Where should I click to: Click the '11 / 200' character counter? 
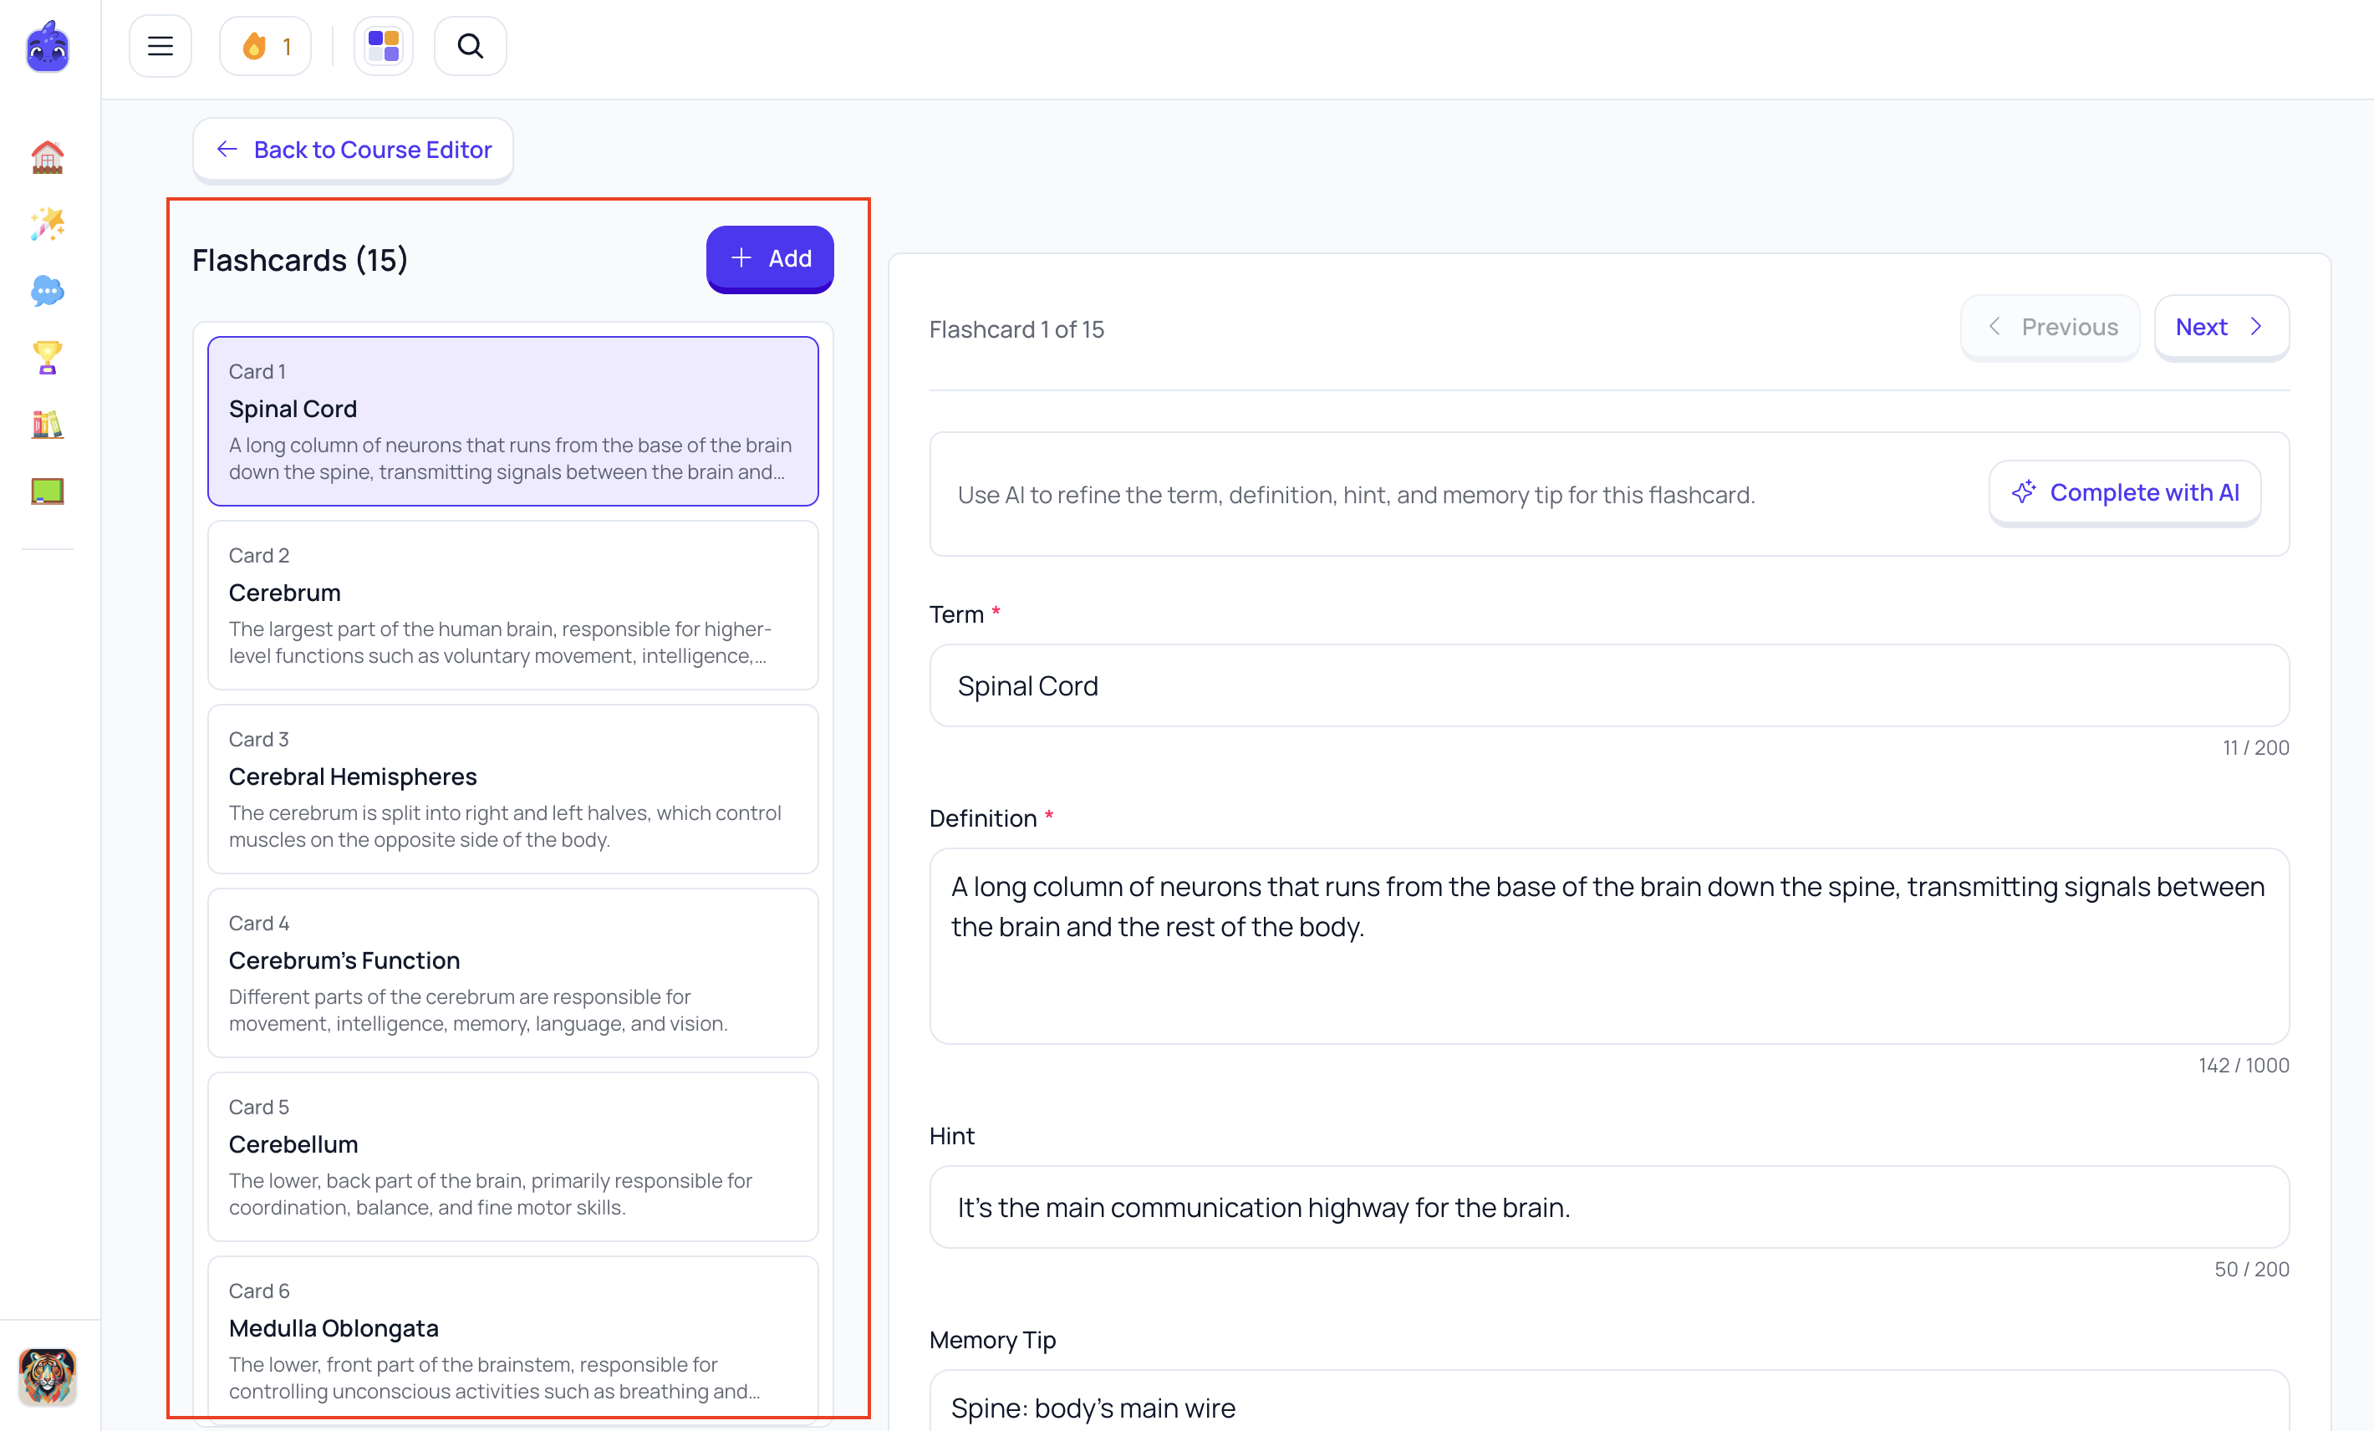(x=2255, y=748)
